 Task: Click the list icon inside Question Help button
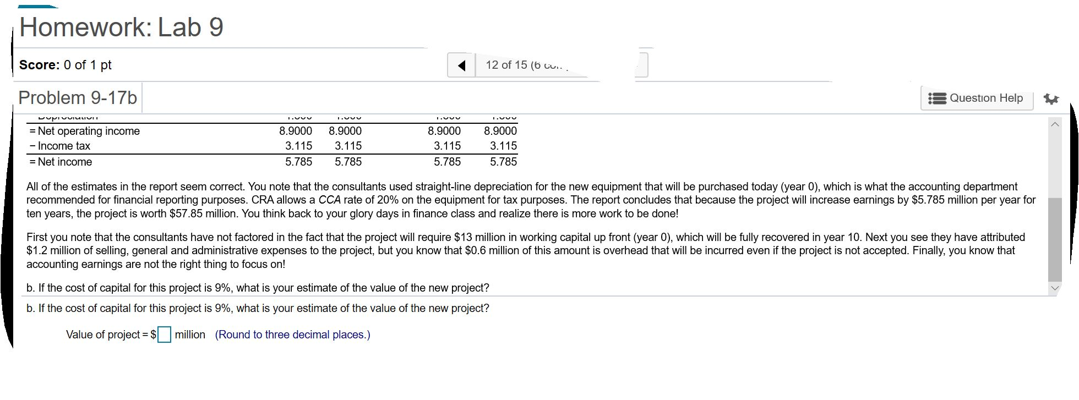938,98
